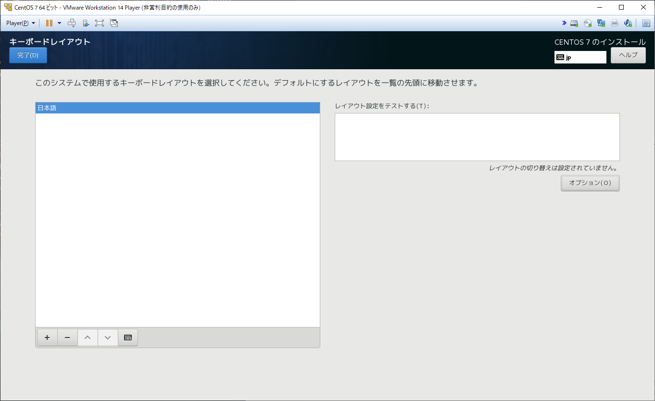
Task: Focus the layout test text box
Action: pos(477,137)
